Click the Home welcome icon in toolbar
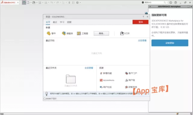193x115 pixels. coord(24,2)
